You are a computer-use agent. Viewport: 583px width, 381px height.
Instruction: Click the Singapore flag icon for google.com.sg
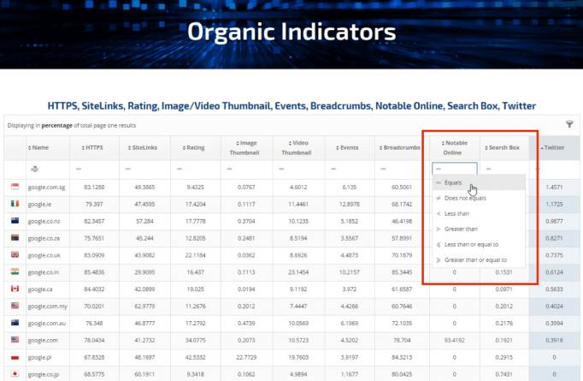15,187
